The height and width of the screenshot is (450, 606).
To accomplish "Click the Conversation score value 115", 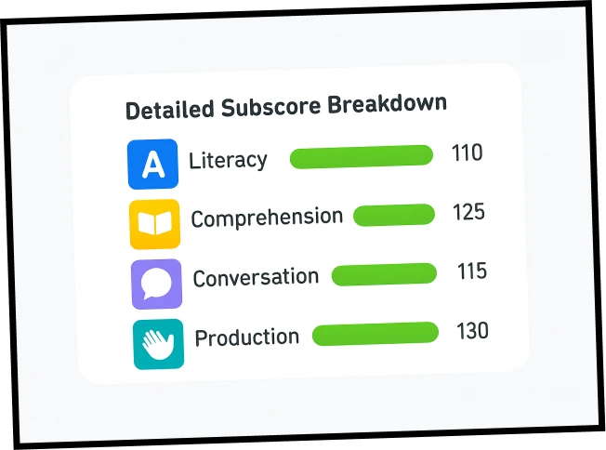I will point(472,271).
